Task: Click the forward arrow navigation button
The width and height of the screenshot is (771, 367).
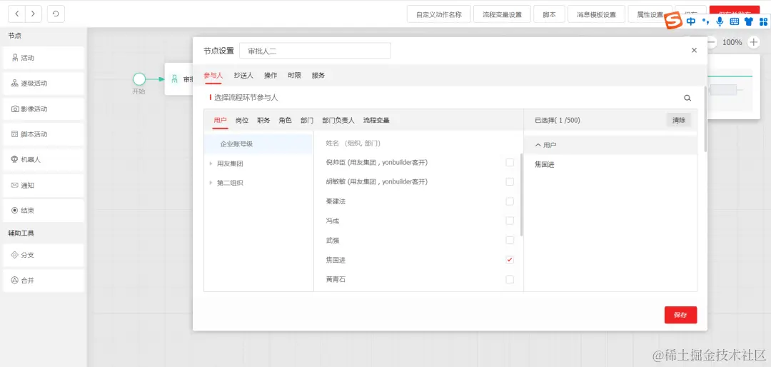Action: 33,14
